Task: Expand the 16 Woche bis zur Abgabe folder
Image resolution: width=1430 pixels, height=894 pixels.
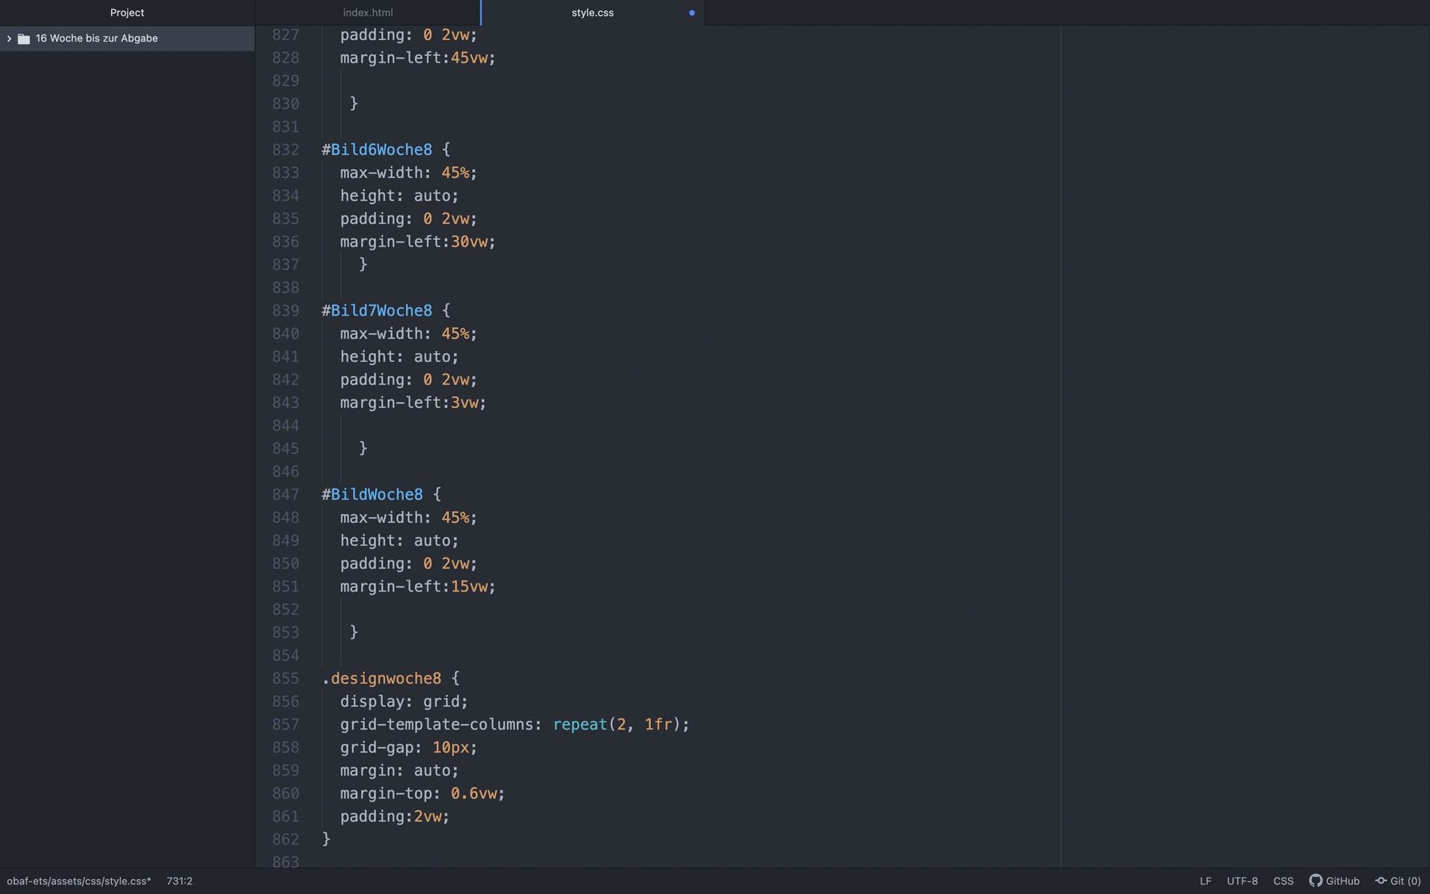Action: click(9, 39)
